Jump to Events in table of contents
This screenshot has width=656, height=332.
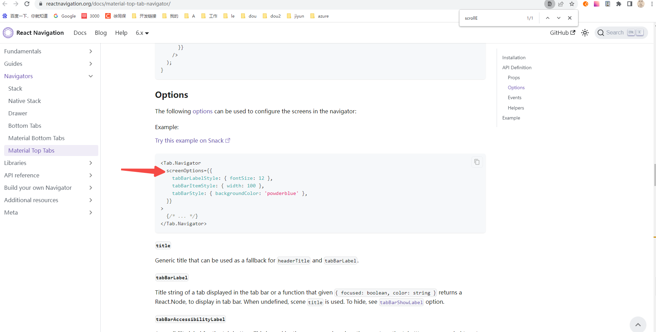click(515, 97)
